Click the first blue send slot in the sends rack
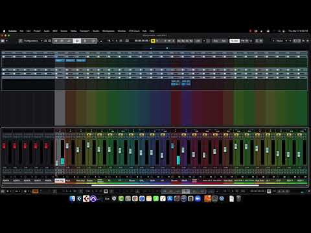The height and width of the screenshot is (233, 311). pyautogui.click(x=176, y=83)
